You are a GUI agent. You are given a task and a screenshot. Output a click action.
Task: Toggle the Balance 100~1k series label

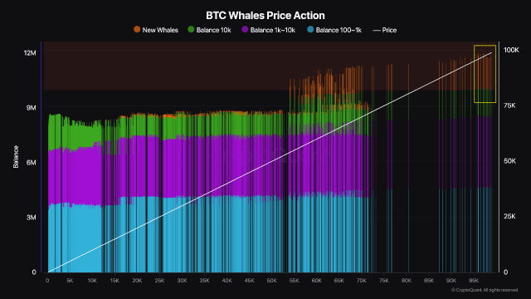(x=339, y=30)
